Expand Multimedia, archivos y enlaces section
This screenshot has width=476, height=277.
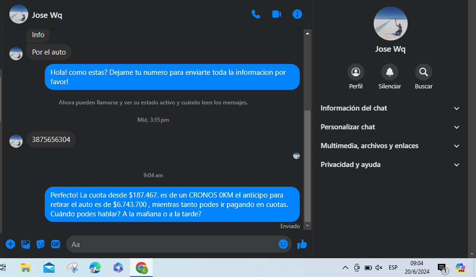[x=390, y=146]
